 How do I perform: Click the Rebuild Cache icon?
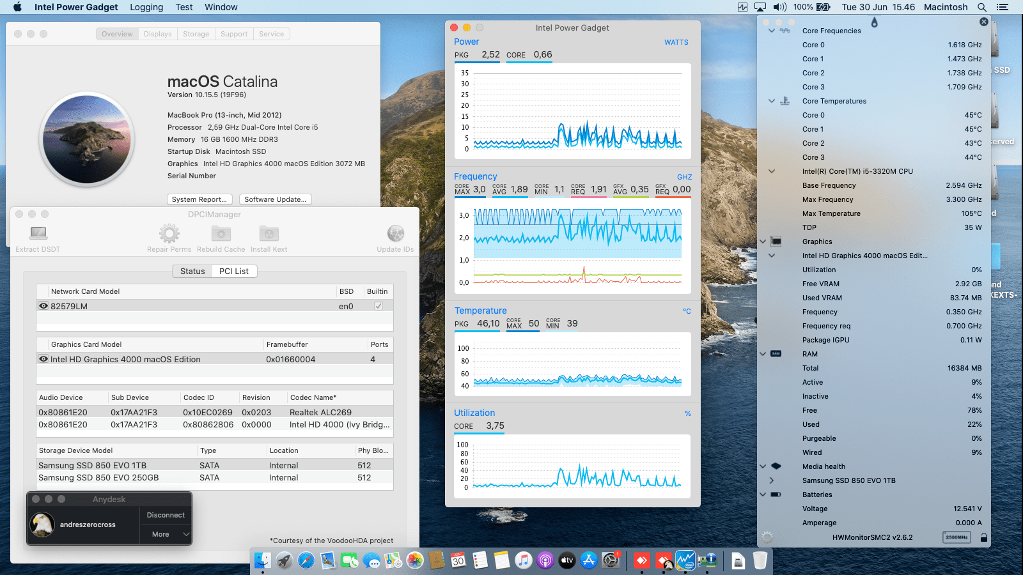tap(221, 234)
